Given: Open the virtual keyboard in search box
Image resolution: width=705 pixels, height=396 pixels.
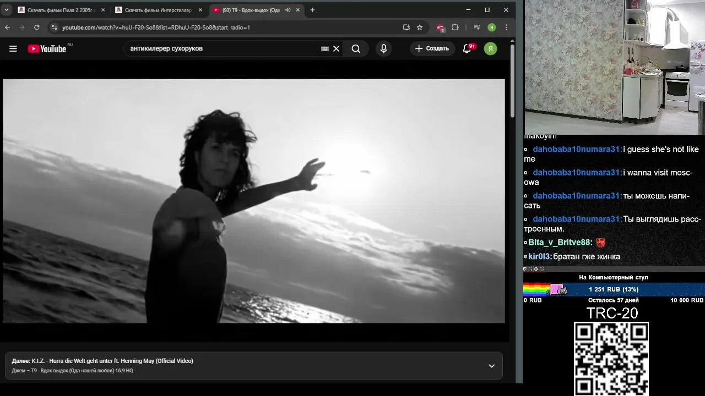Looking at the screenshot, I should pyautogui.click(x=325, y=48).
